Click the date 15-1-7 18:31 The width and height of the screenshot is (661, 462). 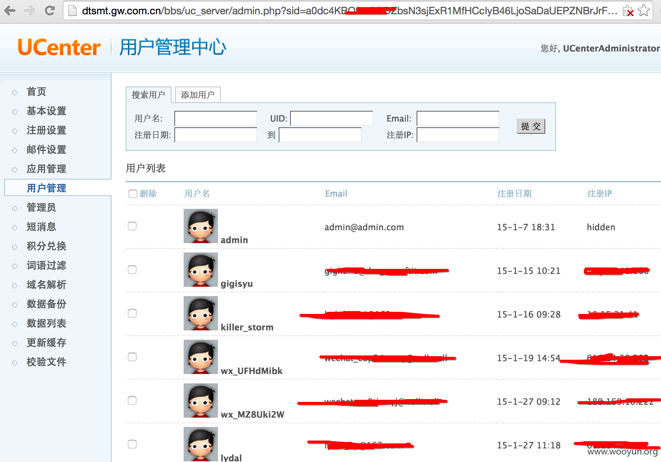coord(526,227)
